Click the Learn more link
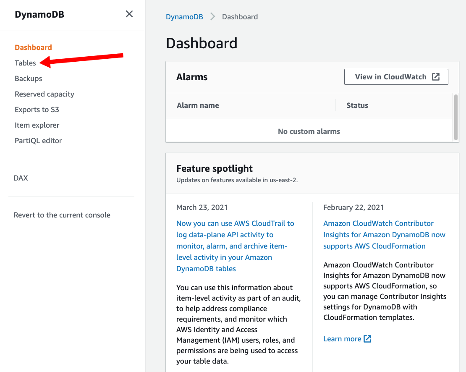466x372 pixels. click(x=342, y=339)
